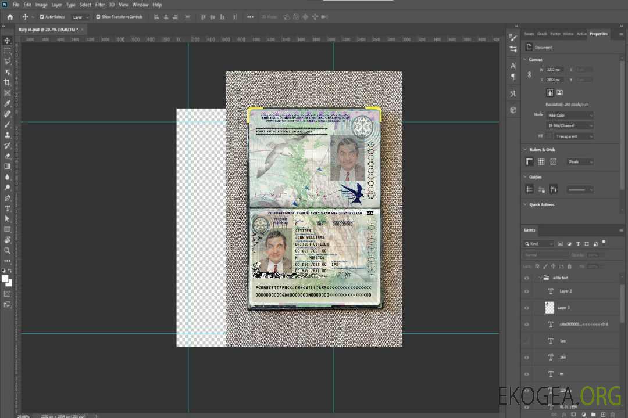Select the Brush tool
Image resolution: width=628 pixels, height=418 pixels.
click(7, 124)
